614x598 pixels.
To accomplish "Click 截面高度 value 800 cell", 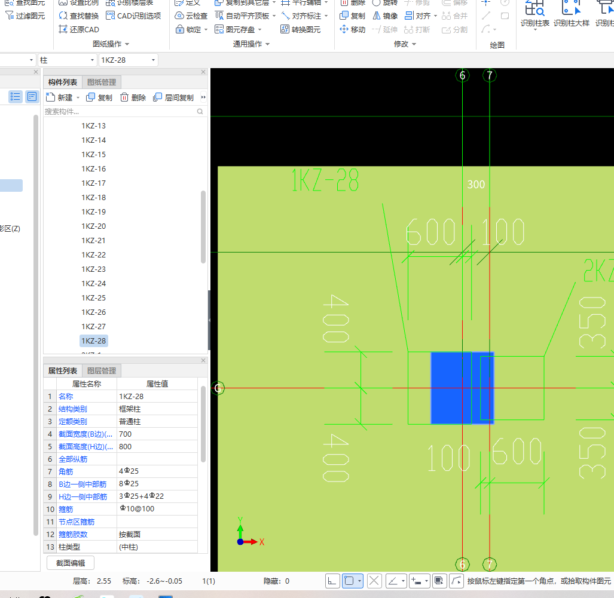I will 157,446.
